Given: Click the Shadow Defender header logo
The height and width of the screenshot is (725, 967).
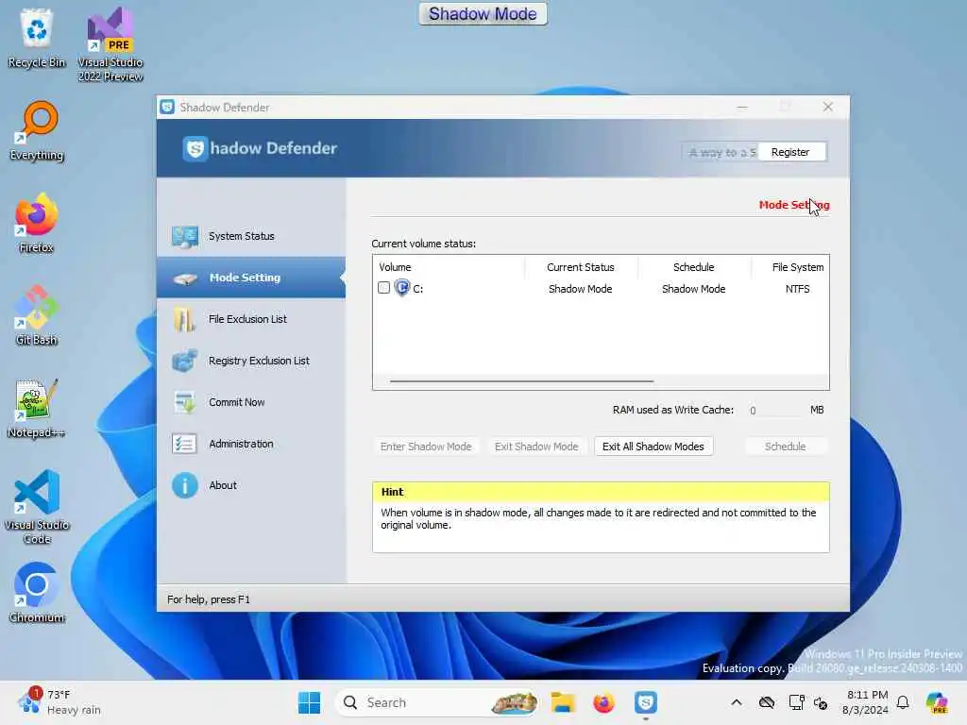Looking at the screenshot, I should point(195,148).
